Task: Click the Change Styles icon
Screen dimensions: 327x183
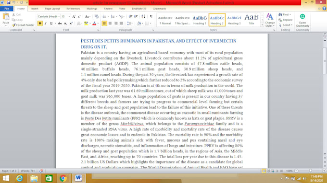Action: tap(270, 20)
